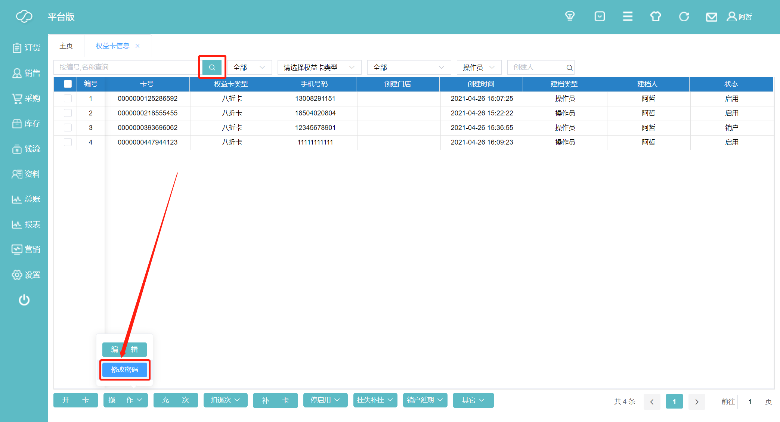This screenshot has width=780, height=422.
Task: Click the teal search magnifier button
Action: [x=212, y=67]
